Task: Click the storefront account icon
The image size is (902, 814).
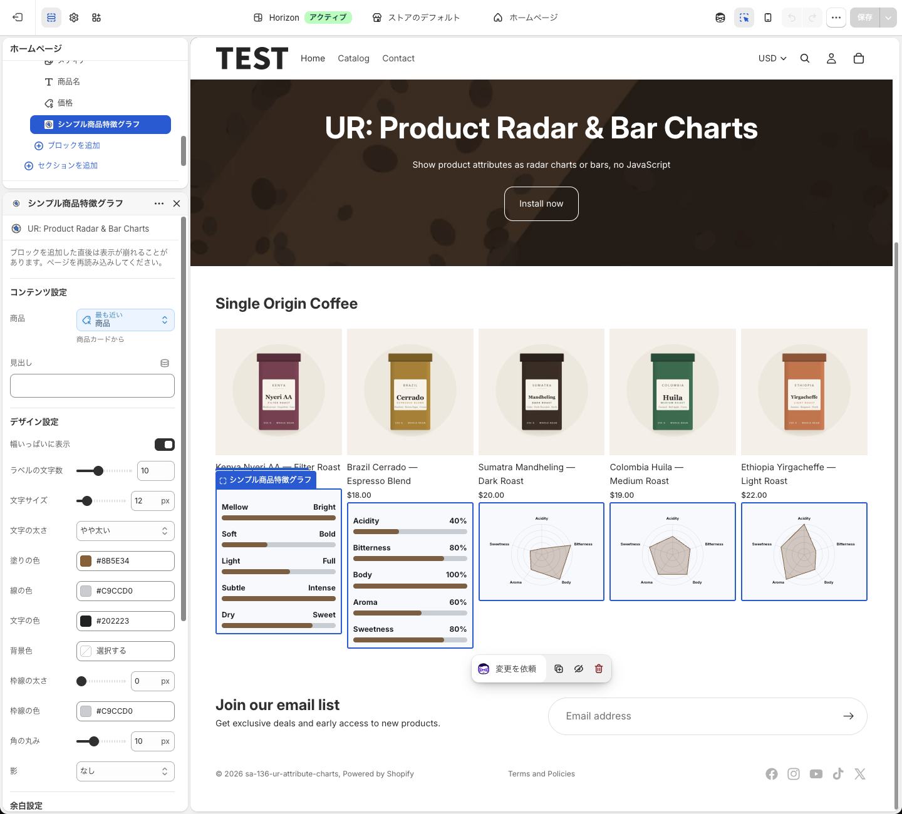Action: pos(831,58)
